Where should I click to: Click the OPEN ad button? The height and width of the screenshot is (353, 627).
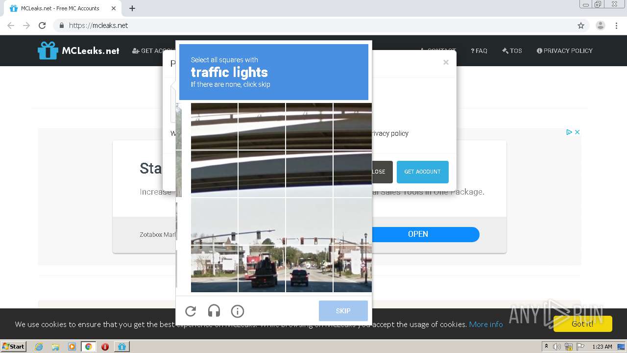[418, 234]
